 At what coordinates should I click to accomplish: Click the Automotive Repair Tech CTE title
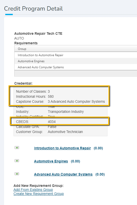click(x=38, y=33)
